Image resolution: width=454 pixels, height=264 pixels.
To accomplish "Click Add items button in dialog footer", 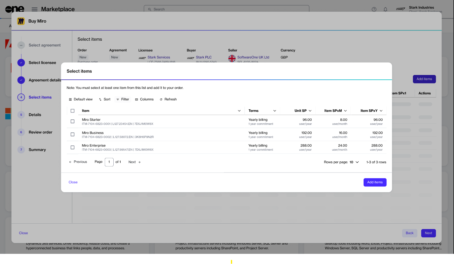I will pyautogui.click(x=375, y=182).
